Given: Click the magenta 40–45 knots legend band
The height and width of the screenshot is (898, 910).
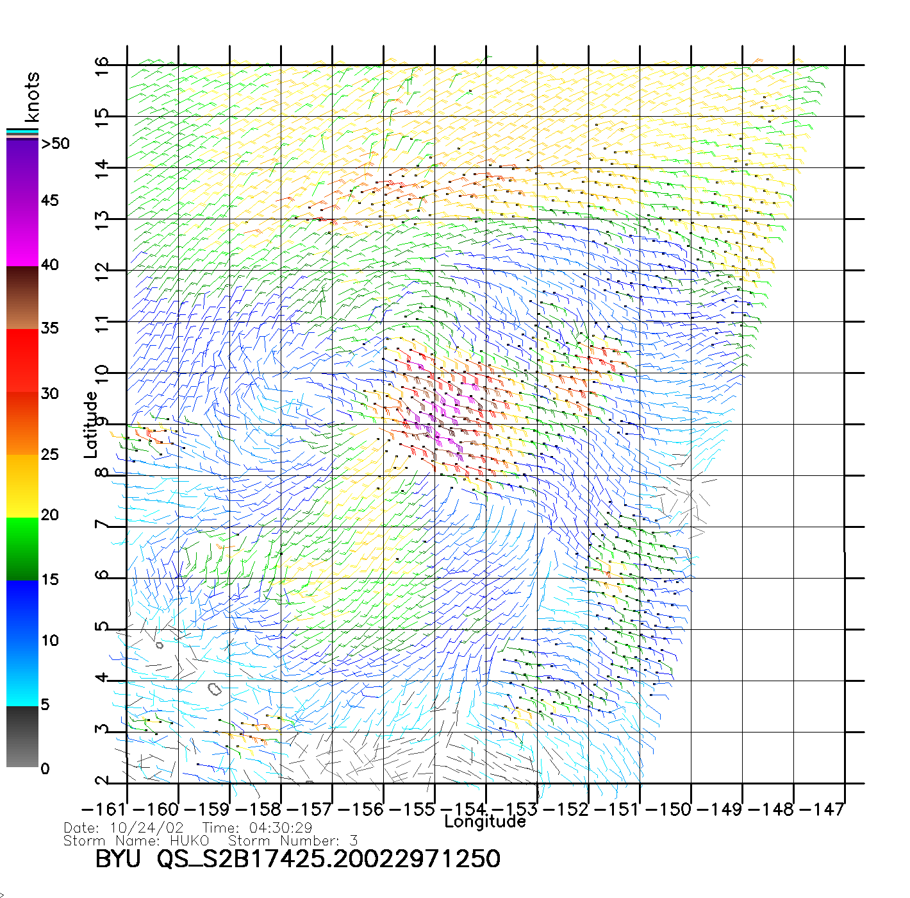Looking at the screenshot, I should coord(22,234).
